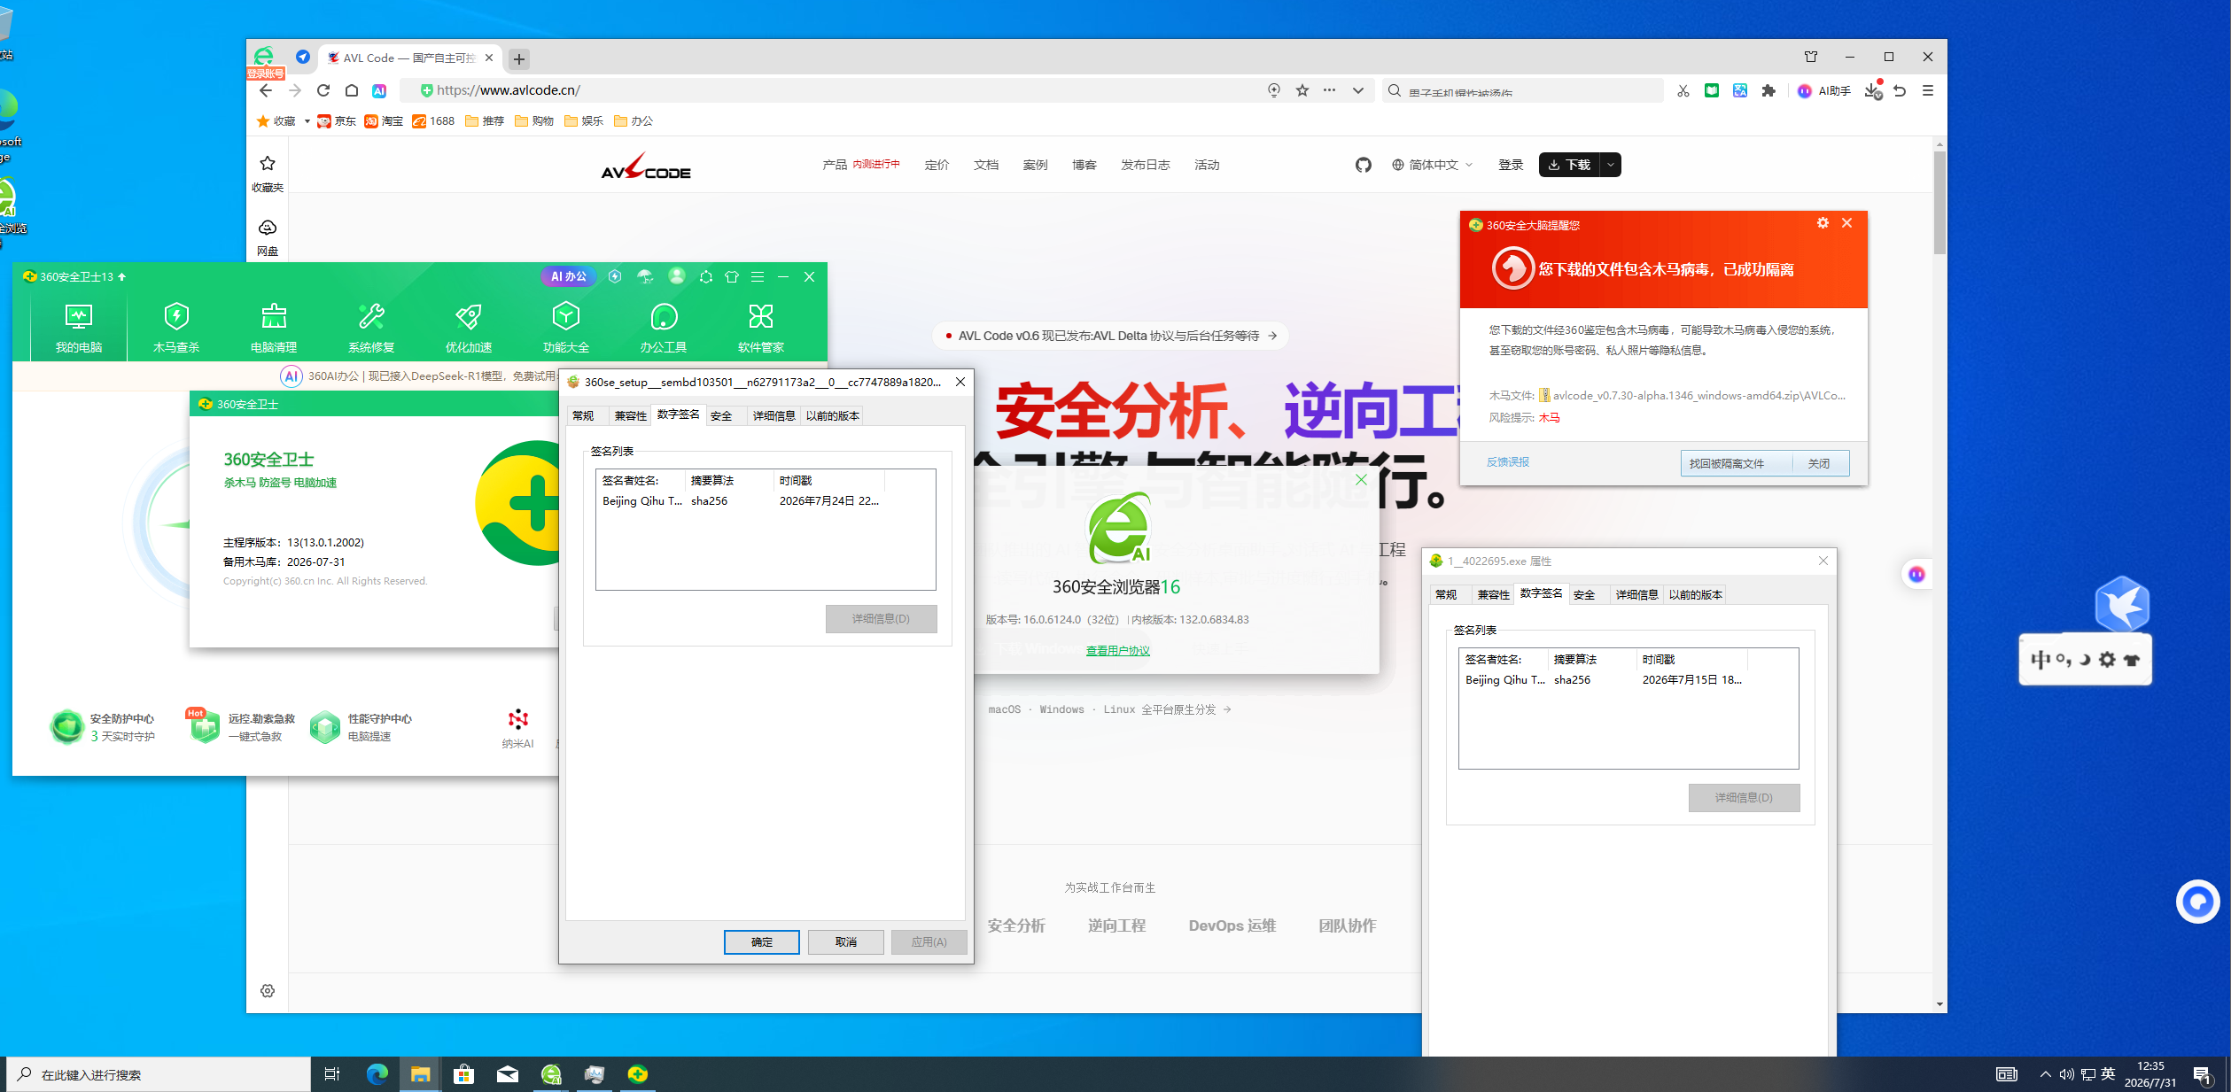Open 安全防护中心 in 360安全卫士
Screen dimensions: 2231x1092
103,727
